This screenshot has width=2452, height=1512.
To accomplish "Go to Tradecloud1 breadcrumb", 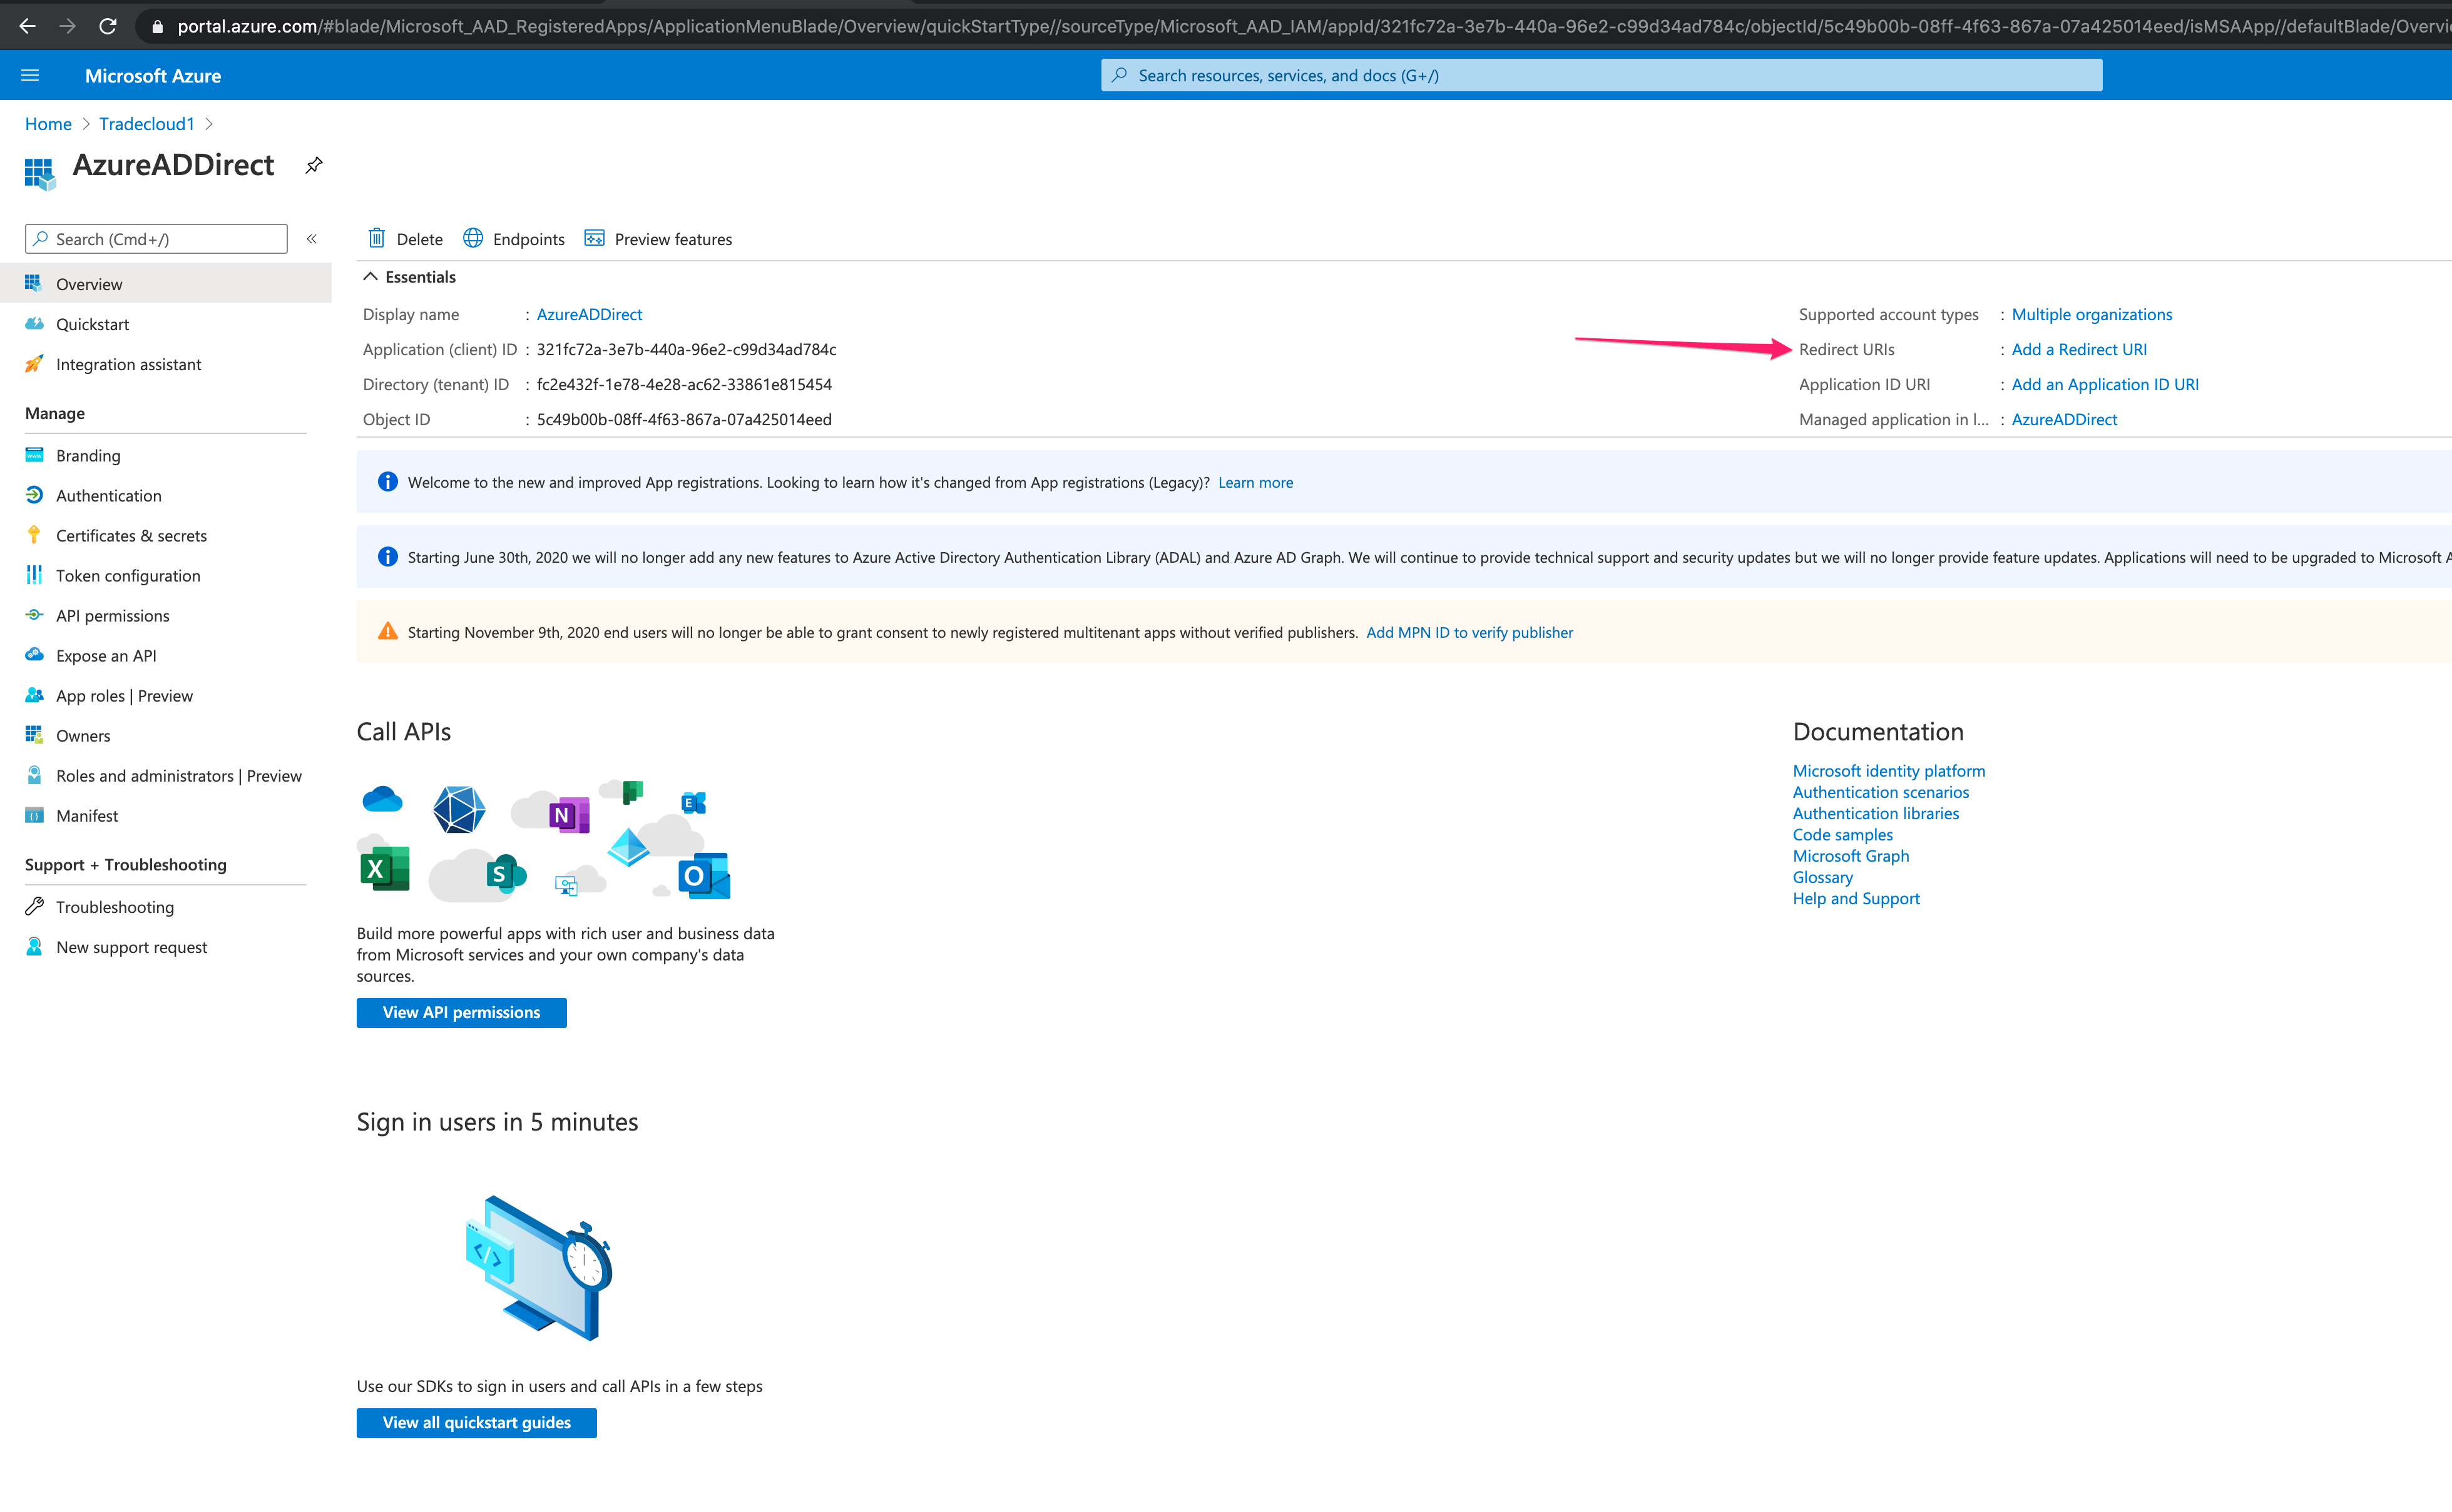I will (146, 124).
